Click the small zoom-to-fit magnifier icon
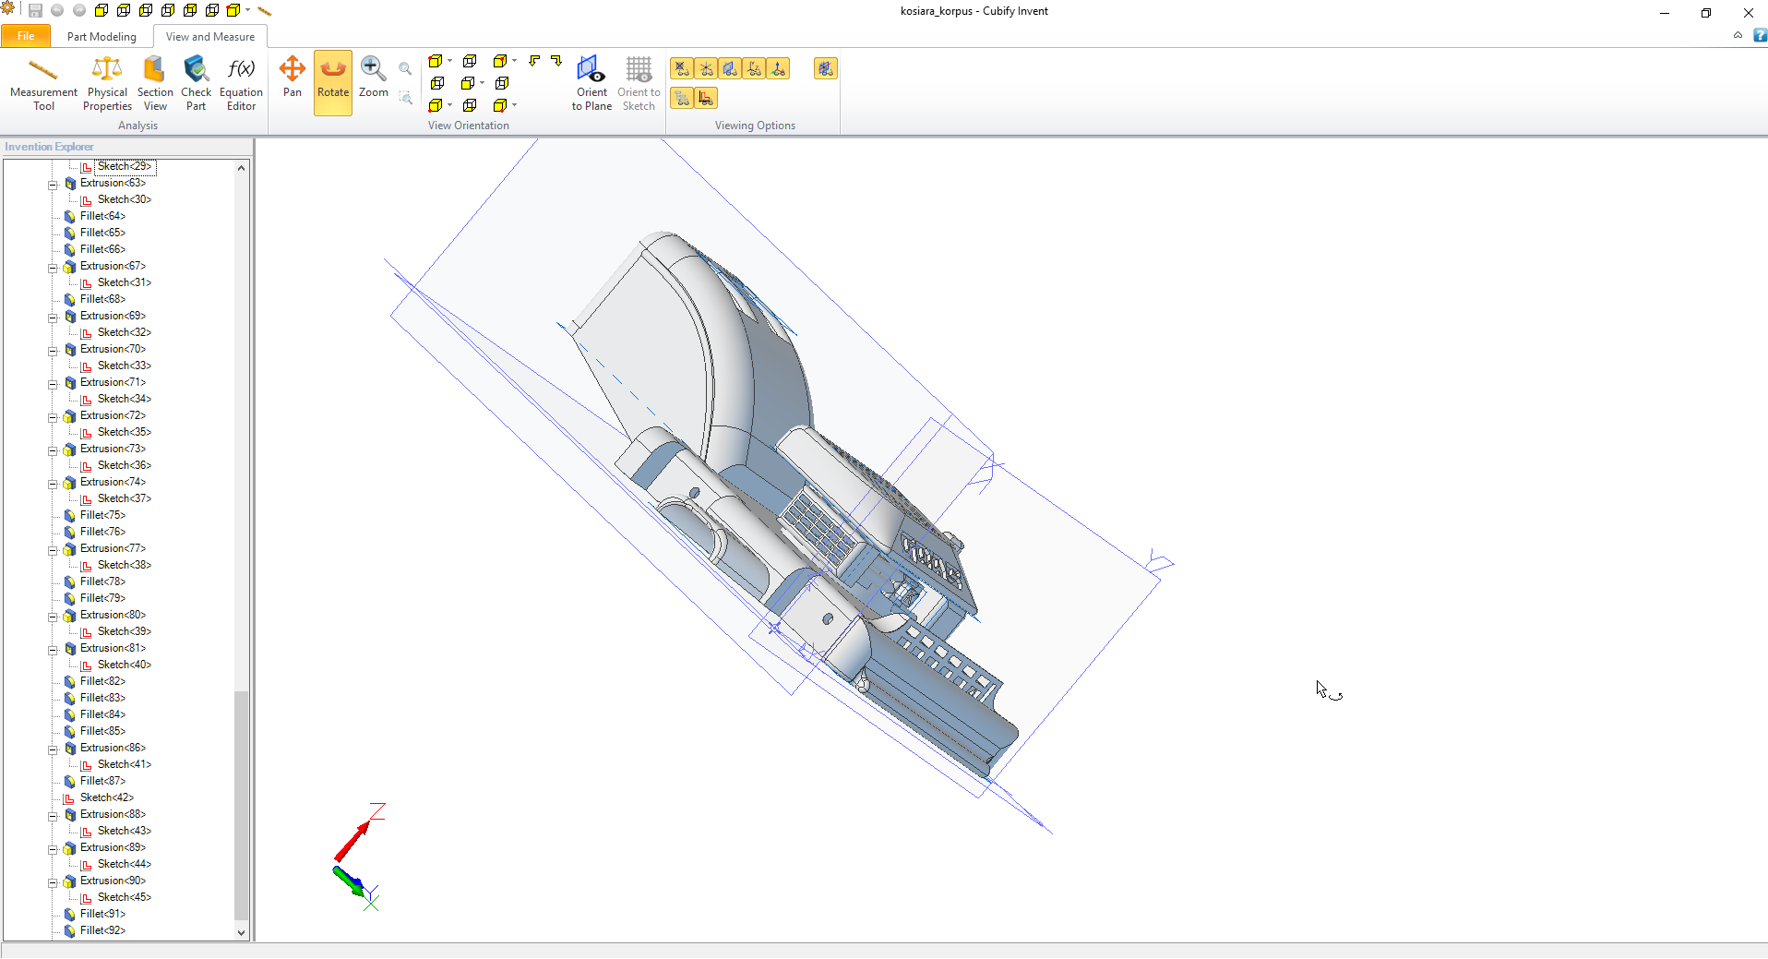1768x959 pixels. 405,69
